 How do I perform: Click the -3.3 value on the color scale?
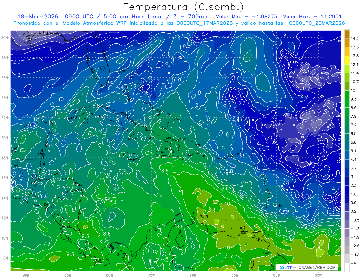[x=355, y=254]
